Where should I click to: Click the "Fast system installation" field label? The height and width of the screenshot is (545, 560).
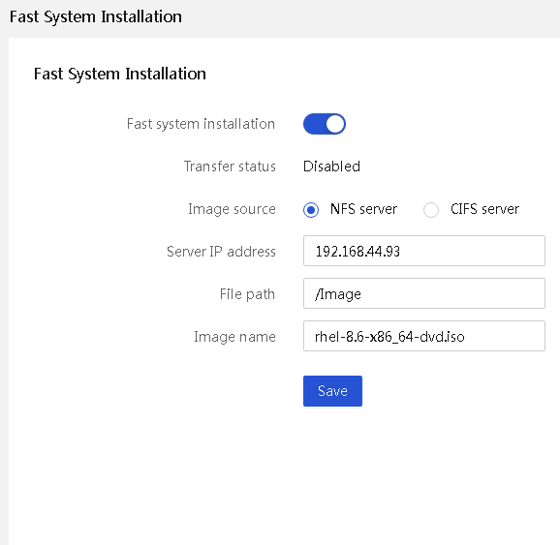[x=201, y=124]
